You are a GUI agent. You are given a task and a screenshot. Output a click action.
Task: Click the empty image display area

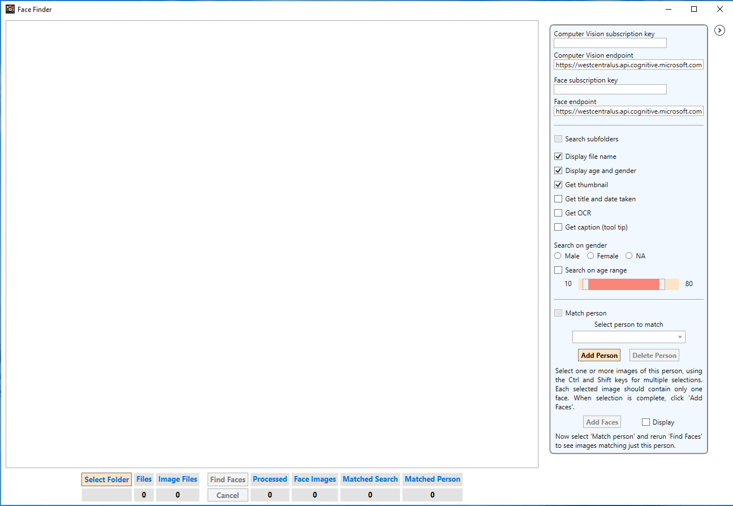[272, 244]
